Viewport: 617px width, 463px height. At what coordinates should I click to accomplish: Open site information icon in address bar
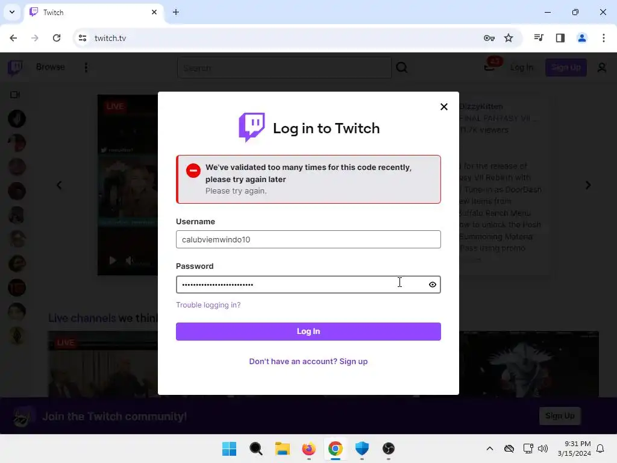83,38
